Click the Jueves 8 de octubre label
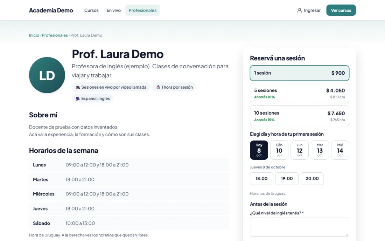Viewport: 385px width, 241px height. pos(267,167)
